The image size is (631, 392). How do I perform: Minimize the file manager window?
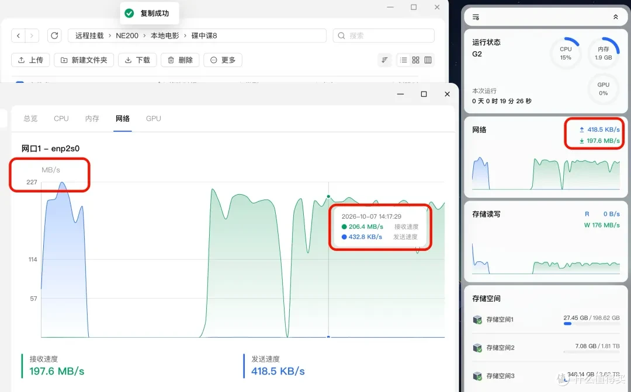[390, 7]
